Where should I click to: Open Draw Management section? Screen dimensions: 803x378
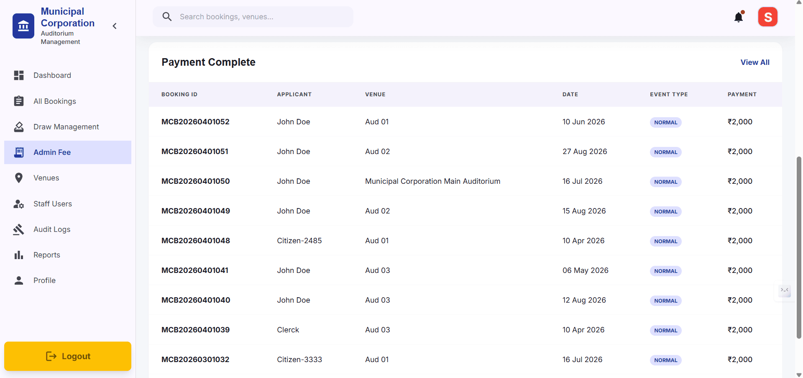click(x=68, y=127)
